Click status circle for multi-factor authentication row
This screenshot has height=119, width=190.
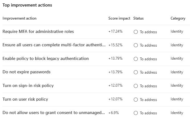[135, 45]
